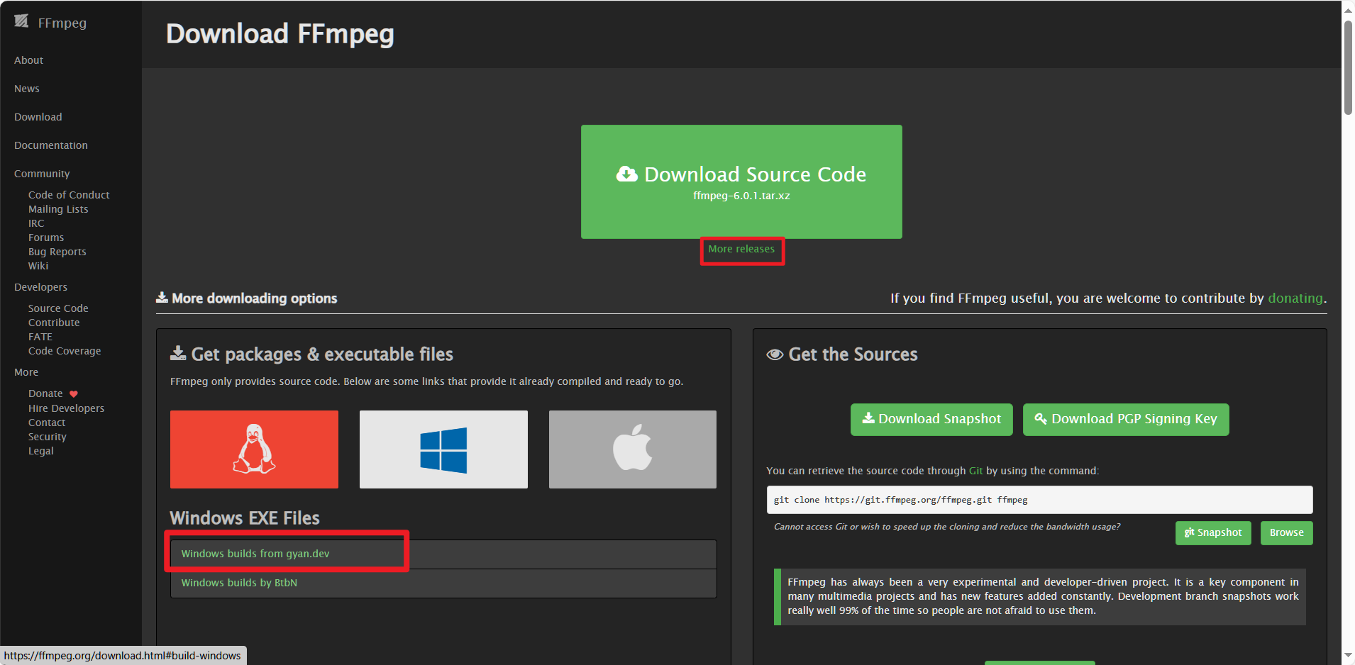Image resolution: width=1355 pixels, height=665 pixels.
Task: Open the Contact link
Action: pos(47,423)
